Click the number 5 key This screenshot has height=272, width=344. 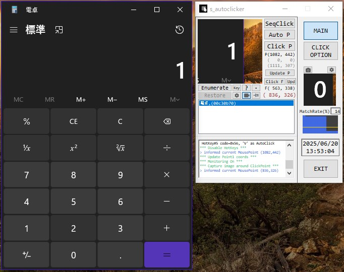[74, 201]
